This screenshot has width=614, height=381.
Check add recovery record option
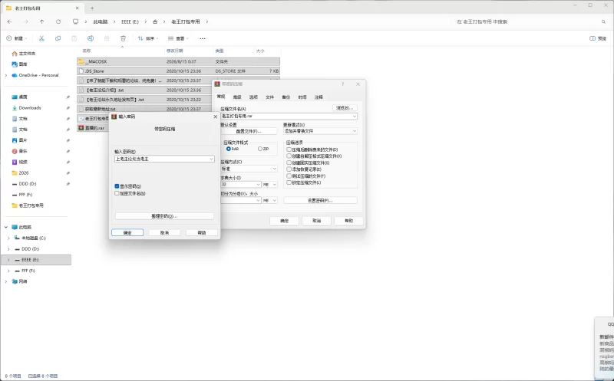(x=289, y=169)
